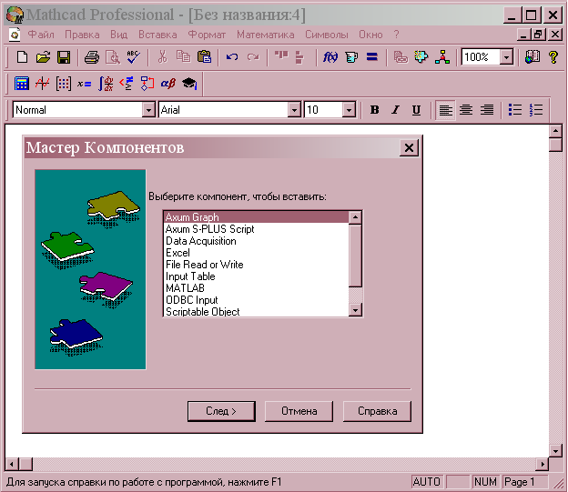Screen dimensions: 568x492
Task: Click the След > button
Action: (221, 411)
